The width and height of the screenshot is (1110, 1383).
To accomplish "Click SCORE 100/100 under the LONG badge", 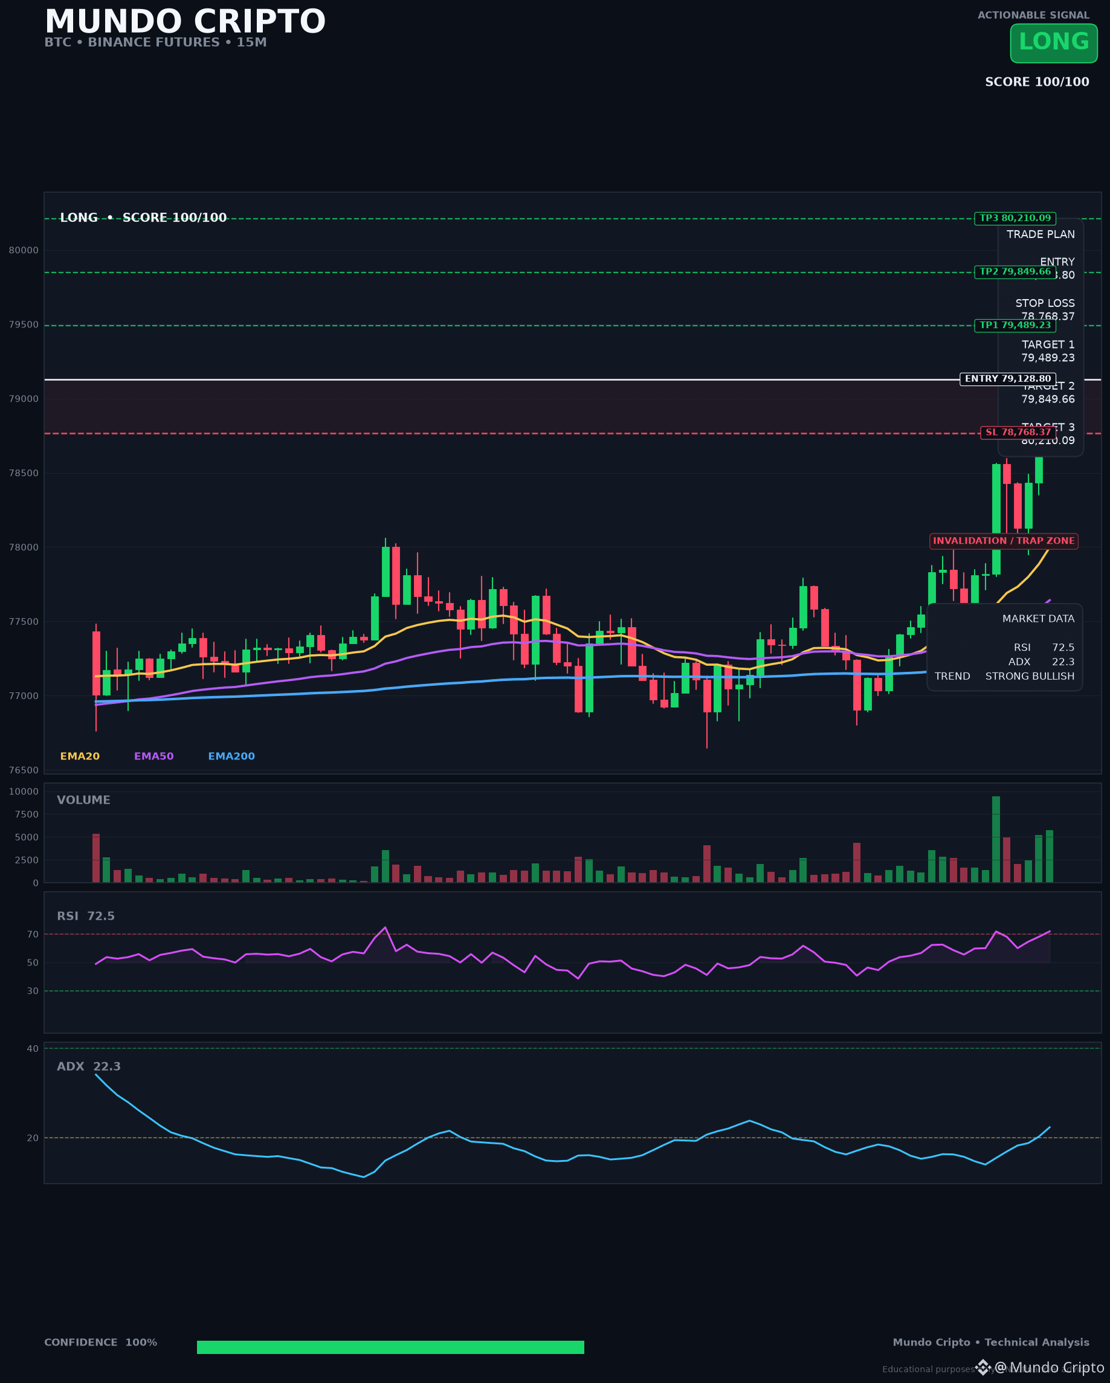I will [1037, 82].
